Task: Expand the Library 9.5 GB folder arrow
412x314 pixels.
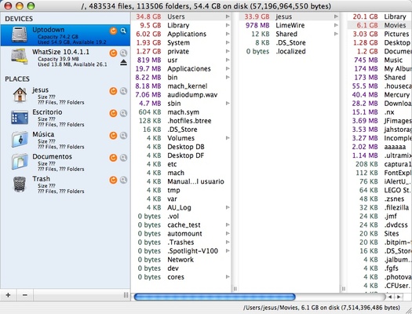Action: pos(228,25)
